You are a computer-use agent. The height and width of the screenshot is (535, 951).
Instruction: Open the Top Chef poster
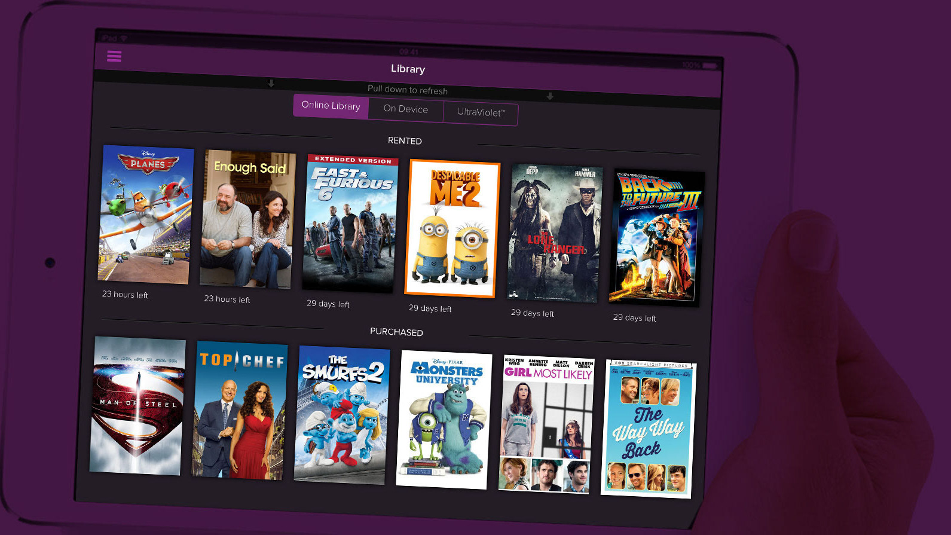click(240, 411)
